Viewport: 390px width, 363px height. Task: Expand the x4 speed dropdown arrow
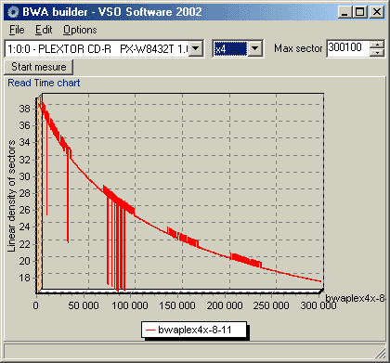pos(255,48)
